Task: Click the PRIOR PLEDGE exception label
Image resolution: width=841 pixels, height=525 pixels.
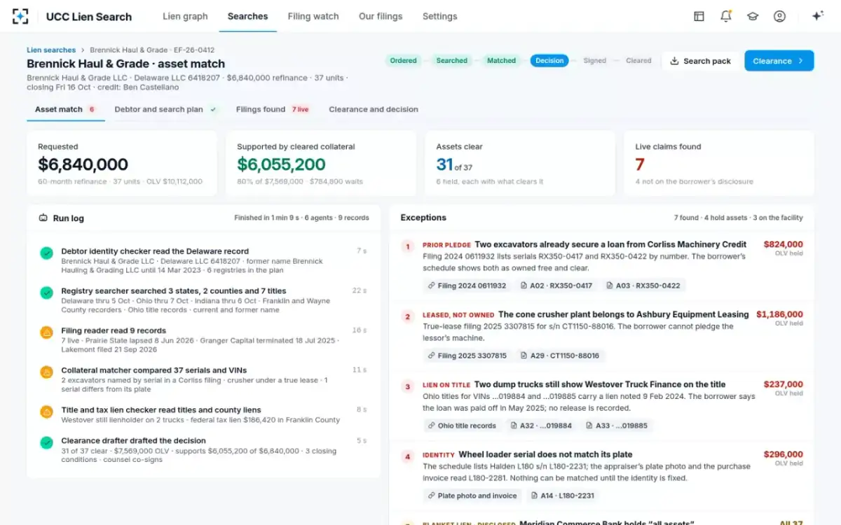Action: [x=446, y=246]
